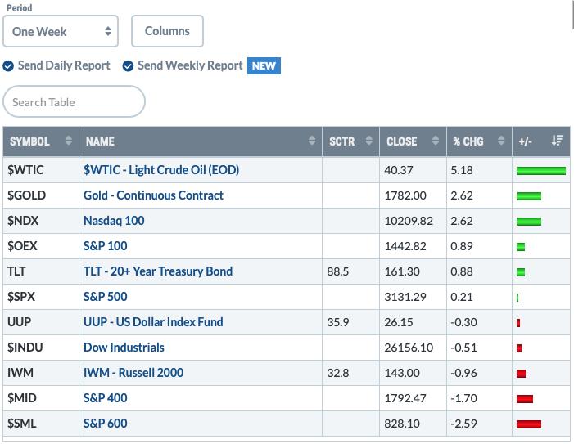The image size is (574, 444).
Task: Click the percent change -2.59
Action: click(463, 424)
